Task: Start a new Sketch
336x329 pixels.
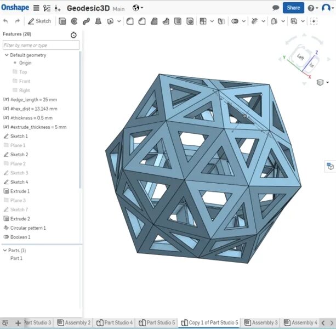Action: tap(39, 21)
